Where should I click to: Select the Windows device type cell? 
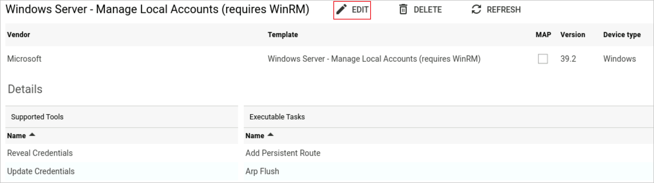tap(619, 59)
